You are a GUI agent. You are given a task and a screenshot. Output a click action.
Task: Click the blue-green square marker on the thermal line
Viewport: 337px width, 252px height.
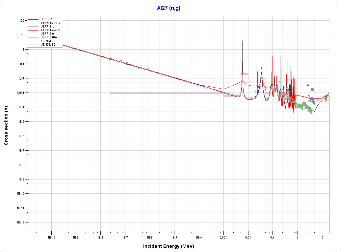110,59
